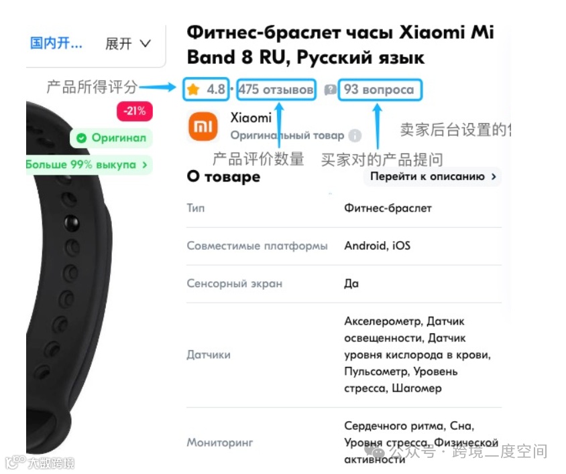Click the info icon beside Оригинальный товар
The image size is (566, 474).
click(355, 135)
